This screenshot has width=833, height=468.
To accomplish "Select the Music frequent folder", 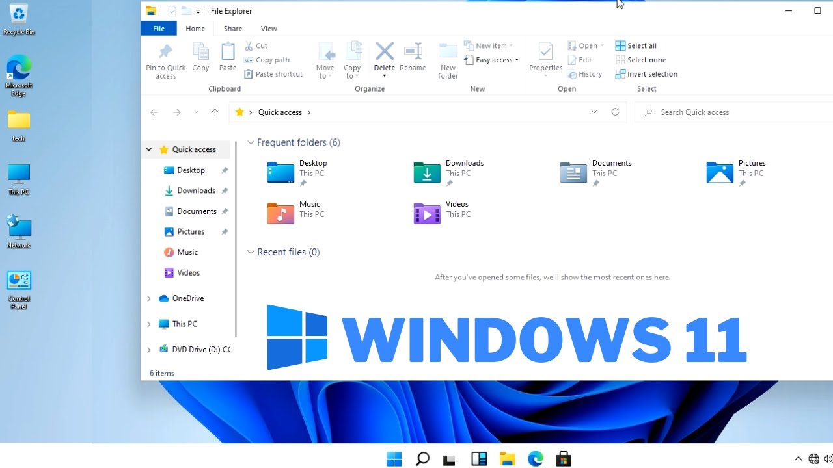I will pos(295,213).
